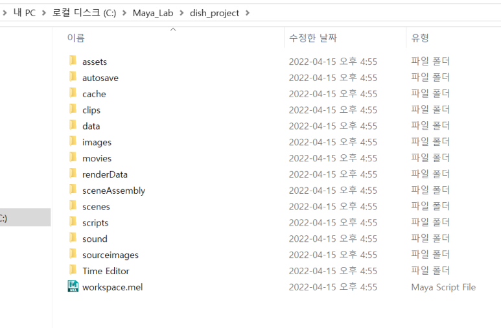Image resolution: width=501 pixels, height=328 pixels.
Task: Click the scenes folder name
Action: pos(96,207)
